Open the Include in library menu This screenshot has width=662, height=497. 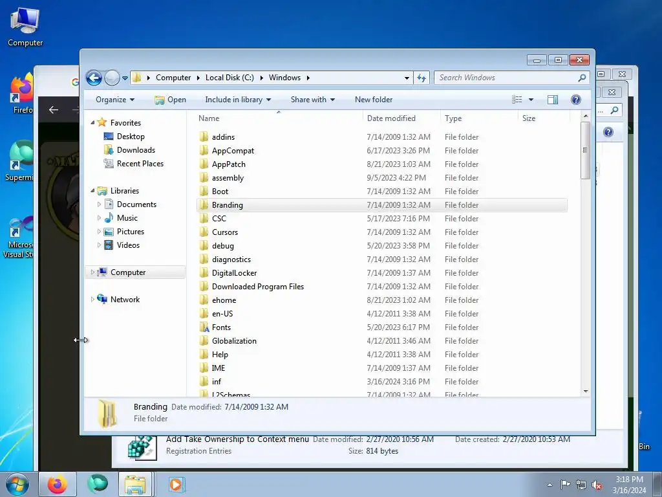(238, 100)
